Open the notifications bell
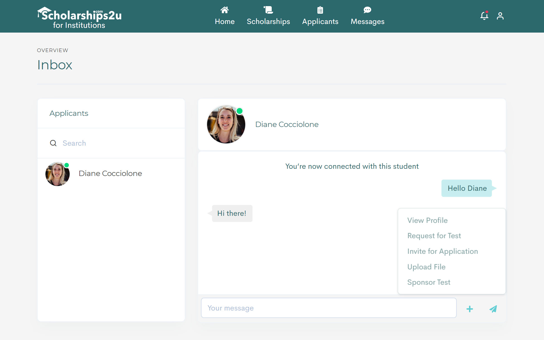The image size is (544, 340). 484,16
